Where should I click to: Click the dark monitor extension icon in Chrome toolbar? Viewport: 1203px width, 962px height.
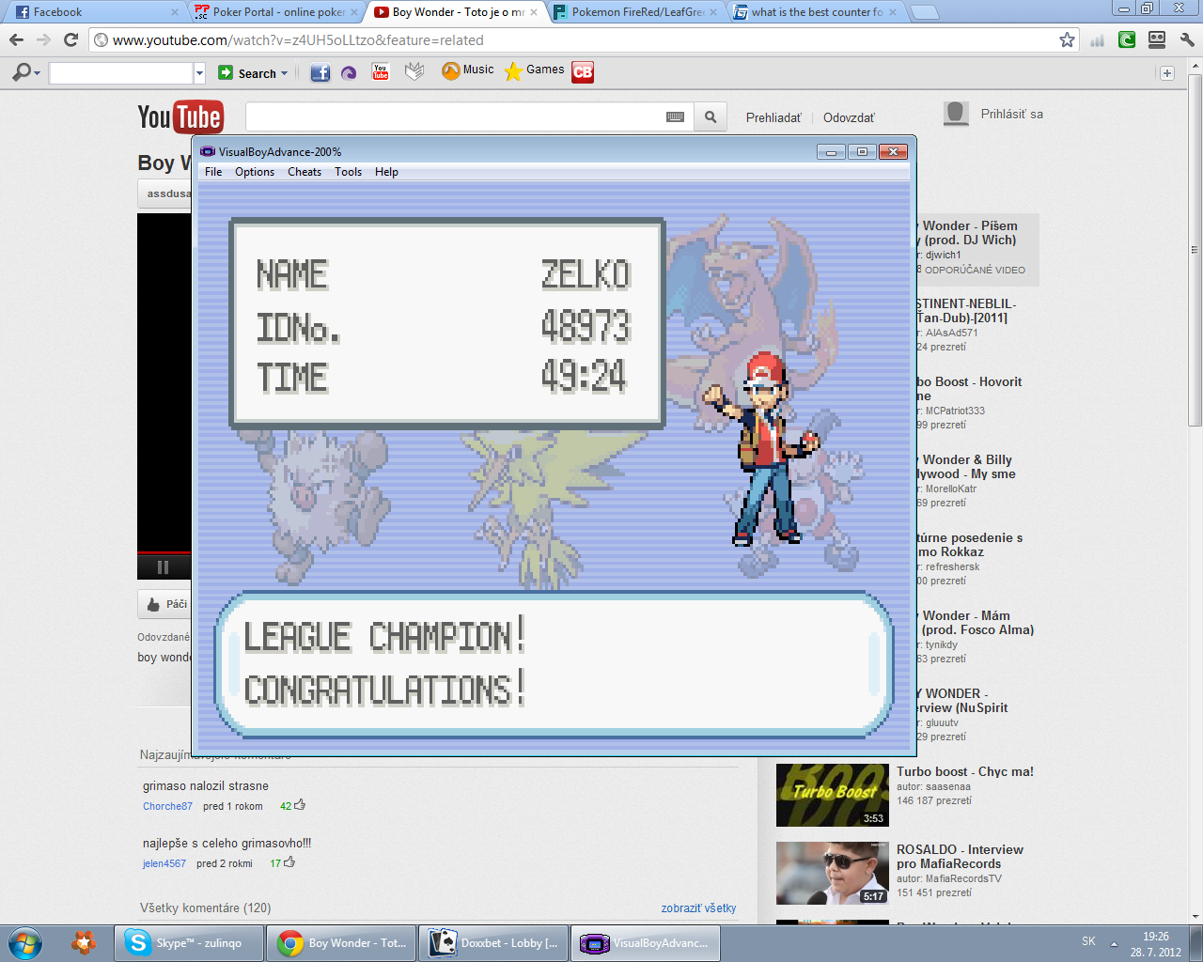click(x=1157, y=39)
